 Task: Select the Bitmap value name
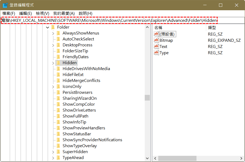point(166,40)
